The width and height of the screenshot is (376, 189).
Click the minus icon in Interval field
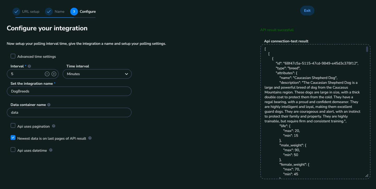coord(47,74)
